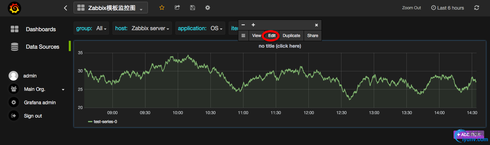Open the Zabbix模板监控图 dashboard picker
This screenshot has height=145, width=490.
click(111, 8)
